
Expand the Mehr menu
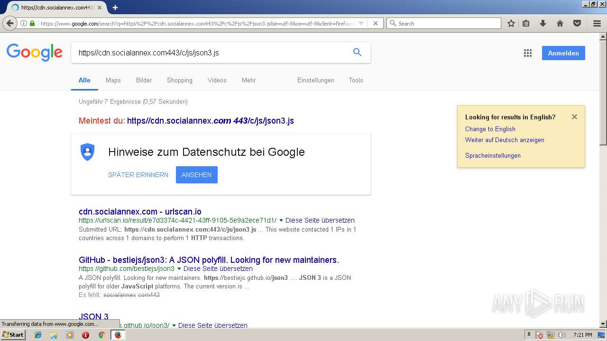(x=249, y=80)
